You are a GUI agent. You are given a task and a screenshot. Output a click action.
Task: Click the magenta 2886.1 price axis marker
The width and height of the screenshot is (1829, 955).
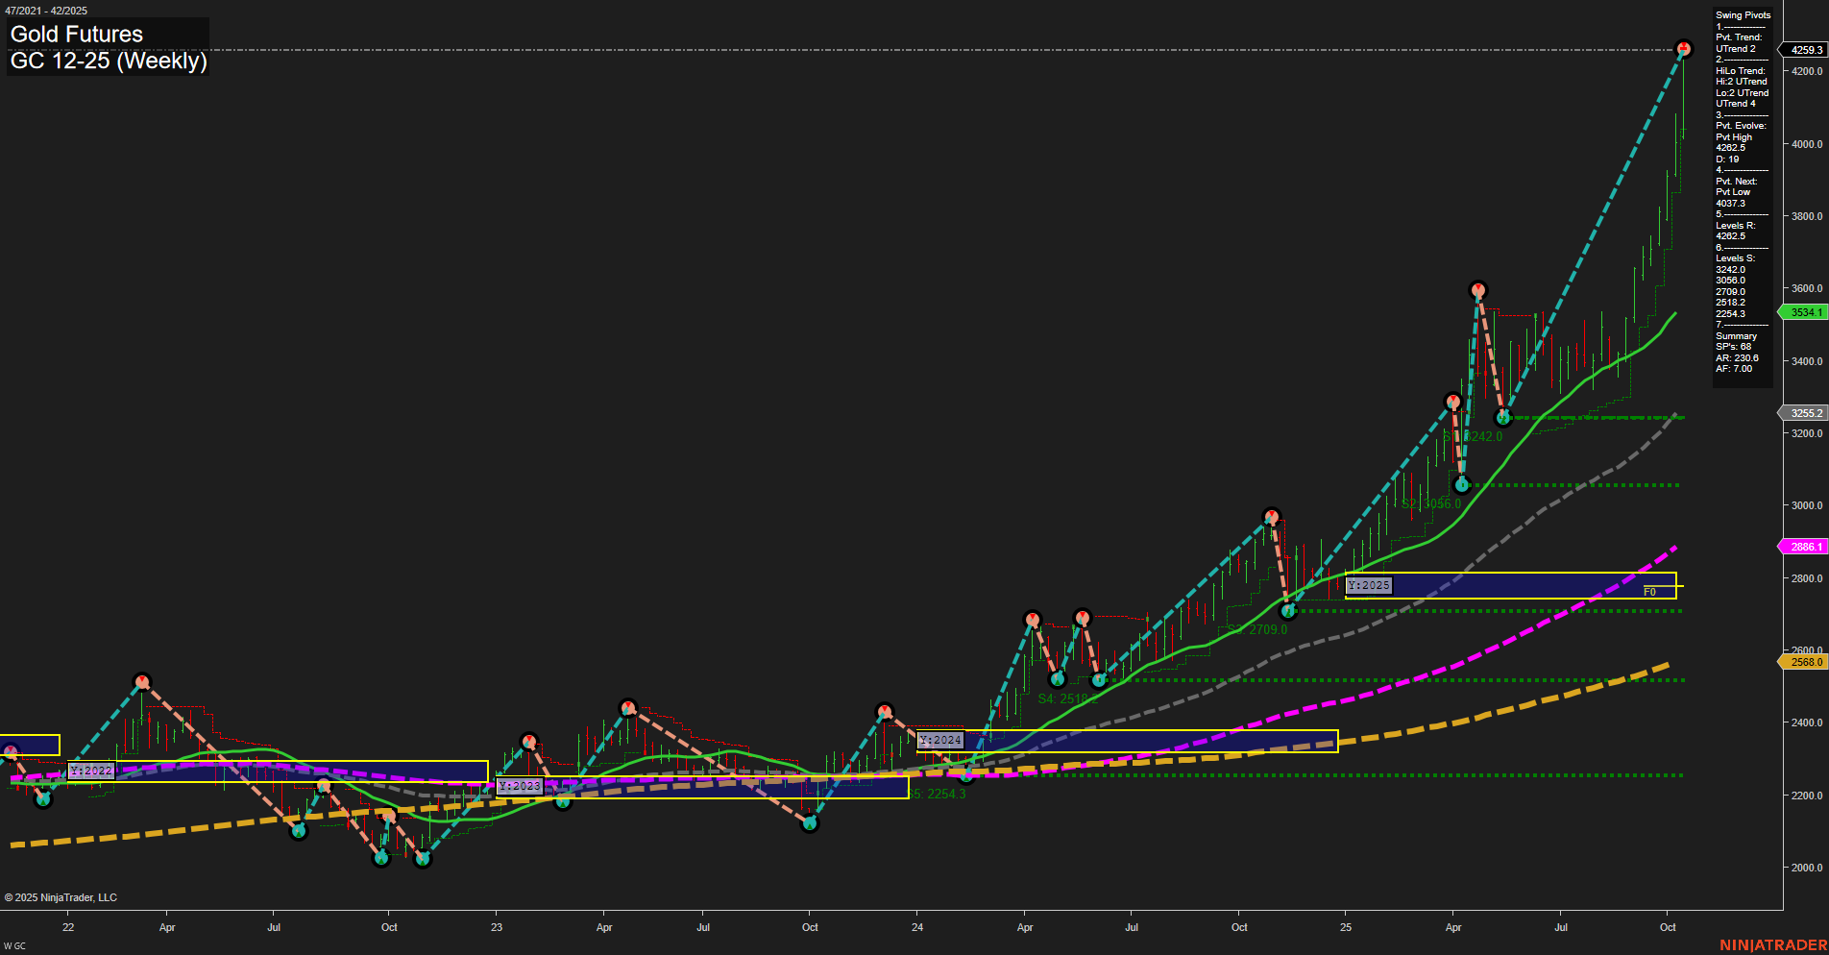click(1804, 547)
